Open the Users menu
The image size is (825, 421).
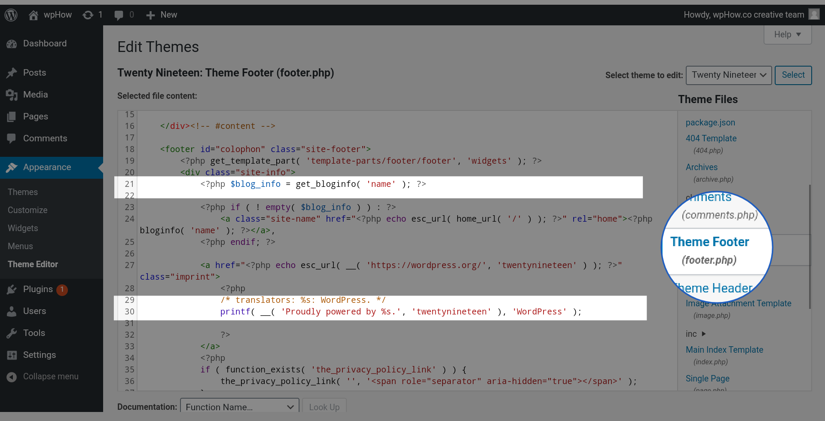(34, 311)
